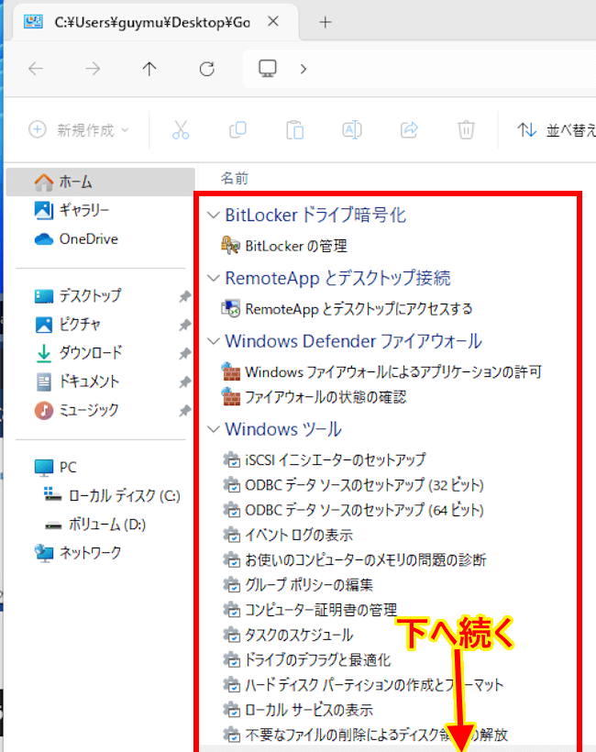The image size is (596, 752).
Task: Click the グループ ポリシーの編集 icon
Action: click(232, 584)
